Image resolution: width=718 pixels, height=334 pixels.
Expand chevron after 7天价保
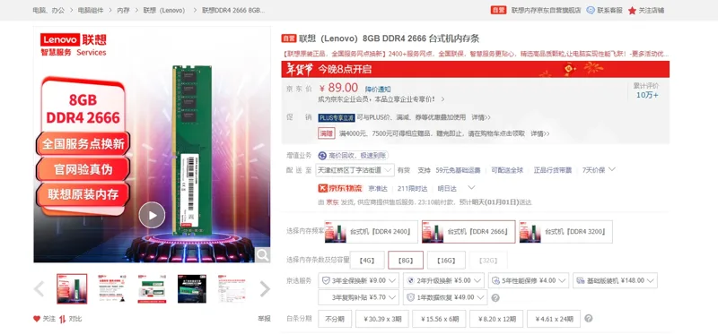coord(612,169)
